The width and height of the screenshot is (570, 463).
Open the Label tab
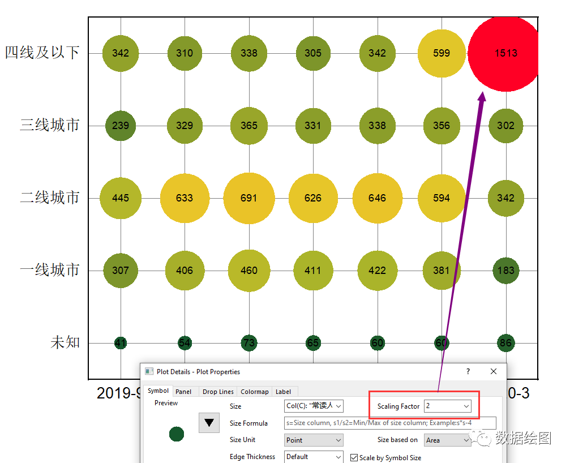(283, 392)
